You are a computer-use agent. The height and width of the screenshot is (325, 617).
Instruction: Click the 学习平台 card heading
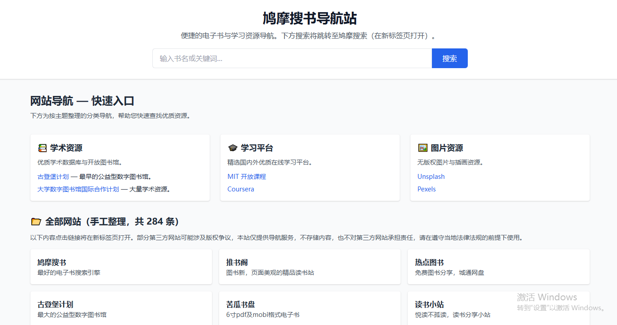[257, 148]
